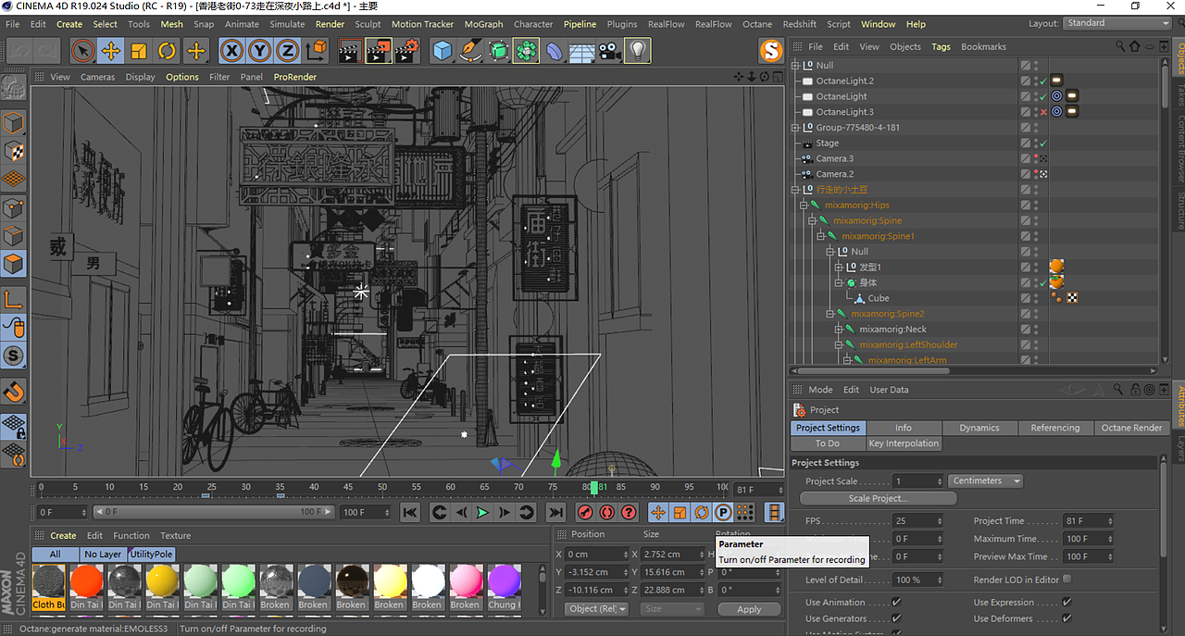Click Apply in the coordinates panel
This screenshot has width=1185, height=636.
748,609
